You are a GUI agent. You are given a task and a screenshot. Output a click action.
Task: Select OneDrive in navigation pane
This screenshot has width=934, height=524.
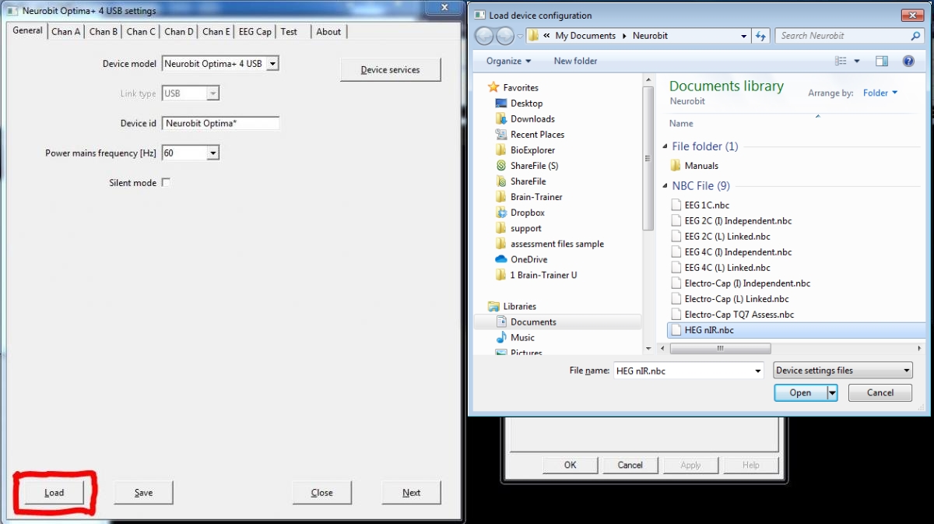pyautogui.click(x=528, y=259)
